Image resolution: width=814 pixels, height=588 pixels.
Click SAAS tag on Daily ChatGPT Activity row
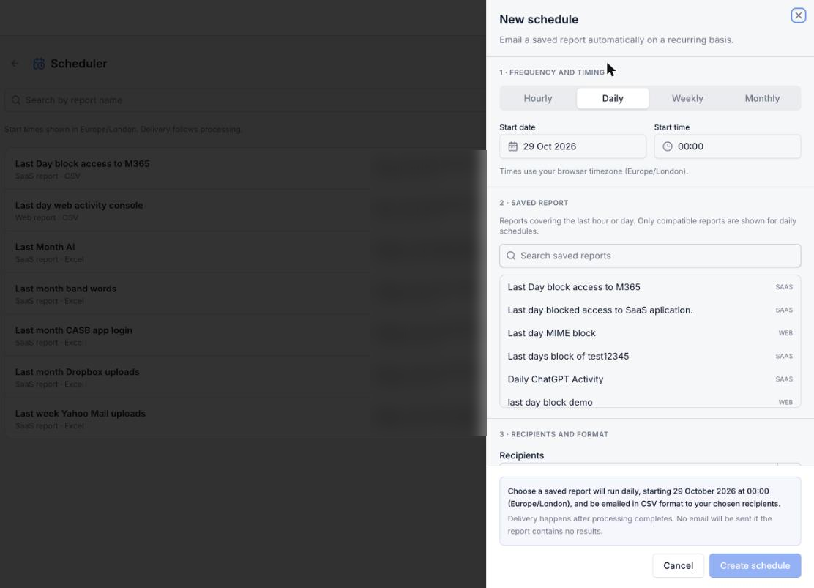tap(784, 379)
